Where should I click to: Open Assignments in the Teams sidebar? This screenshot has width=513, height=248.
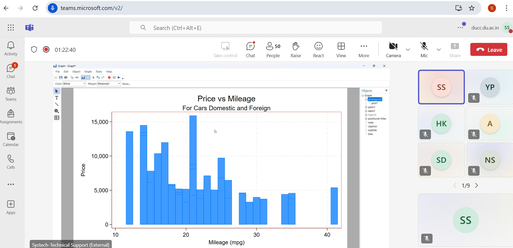[x=11, y=117]
